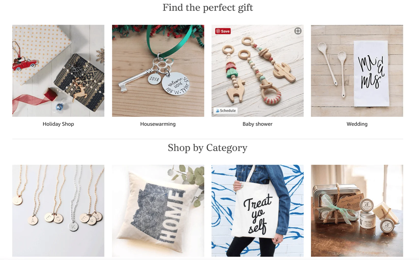Click the Schedule button on Baby shower image
The image size is (419, 260).
[x=225, y=111]
